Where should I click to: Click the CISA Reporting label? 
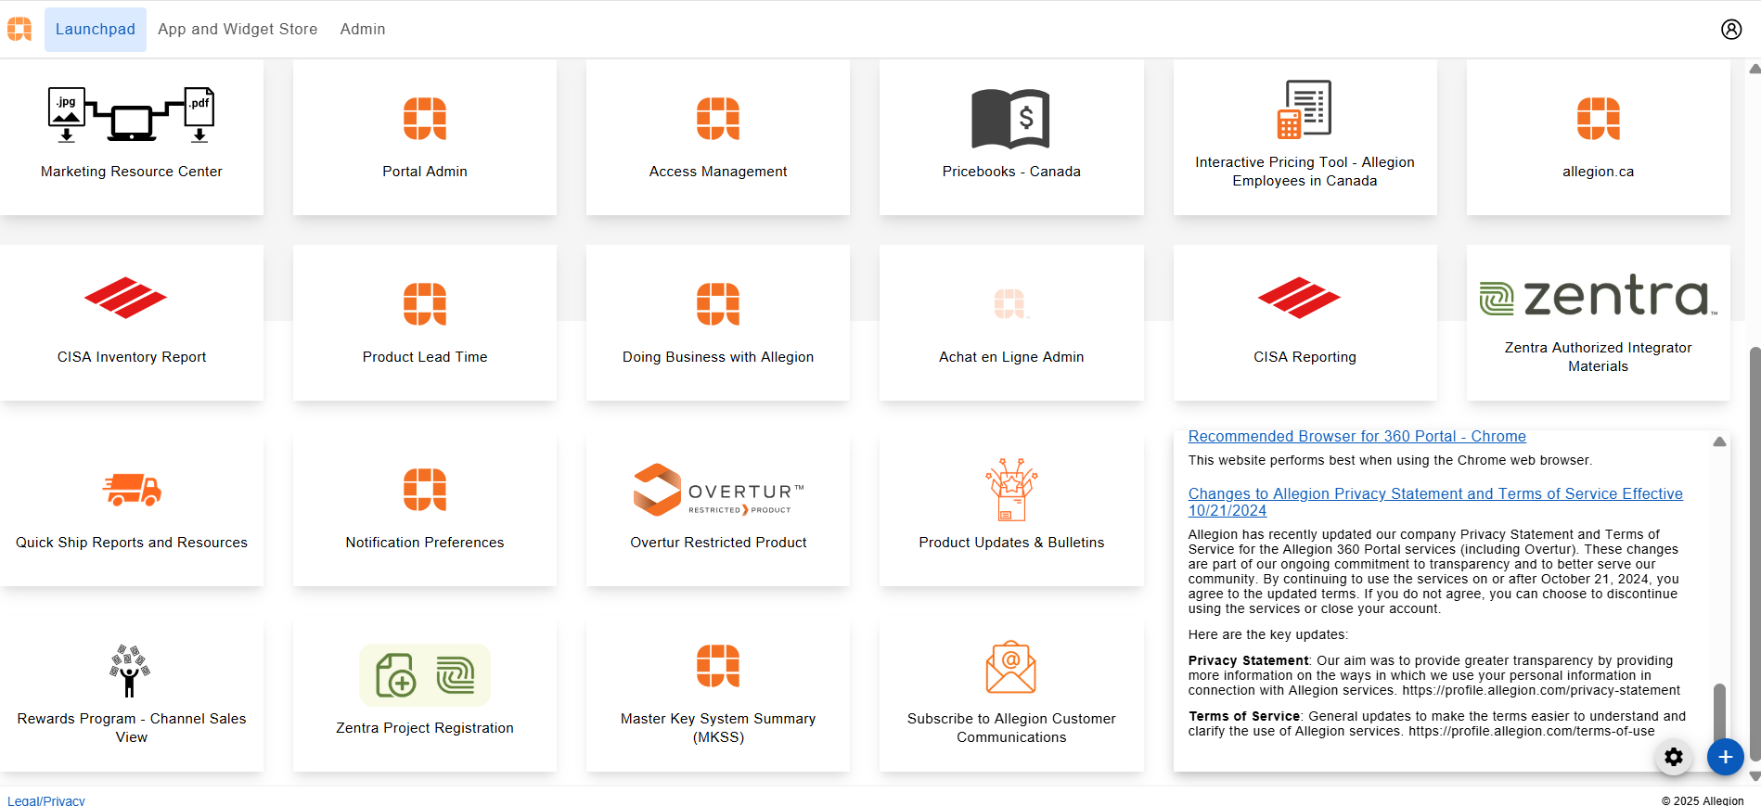(x=1305, y=357)
